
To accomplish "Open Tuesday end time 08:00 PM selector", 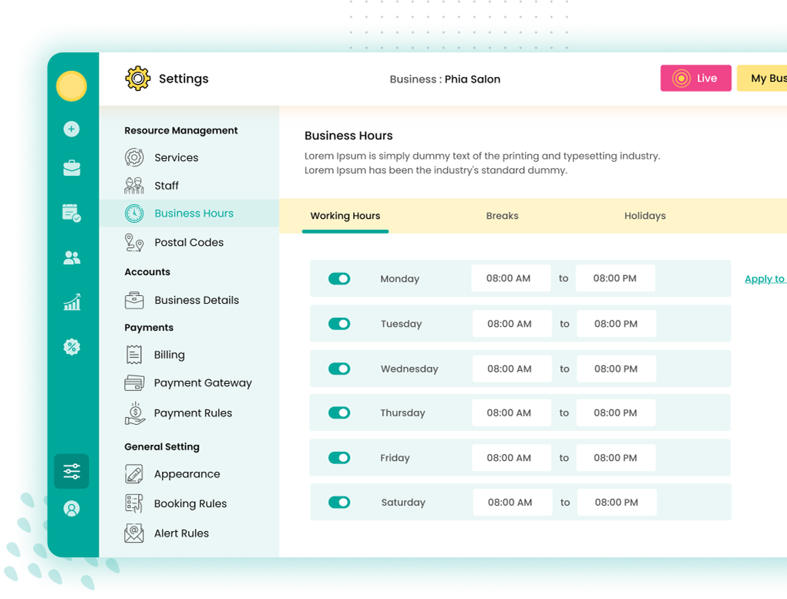I will (616, 324).
